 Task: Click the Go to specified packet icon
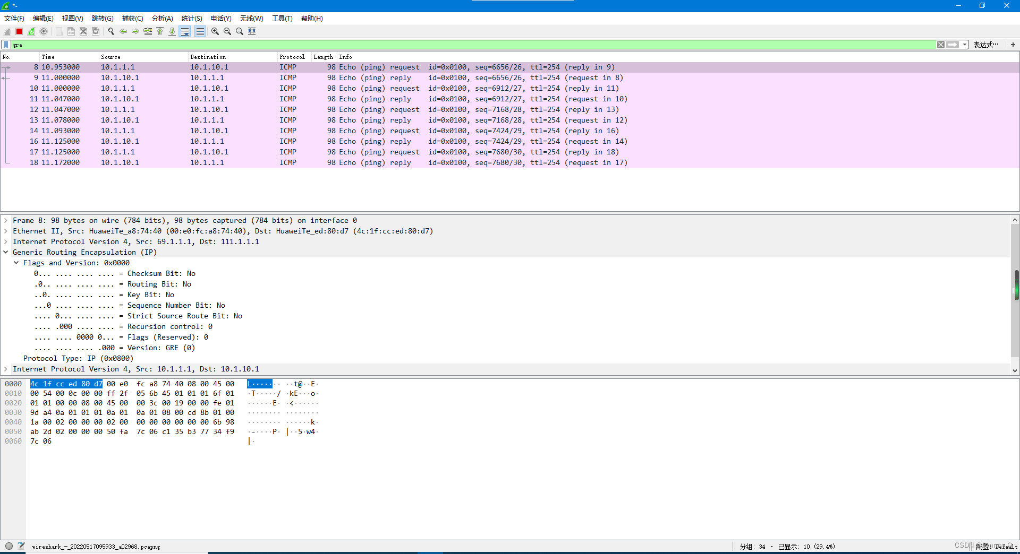coord(148,31)
